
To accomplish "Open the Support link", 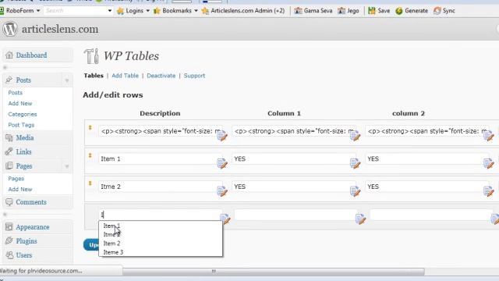I will coord(194,76).
